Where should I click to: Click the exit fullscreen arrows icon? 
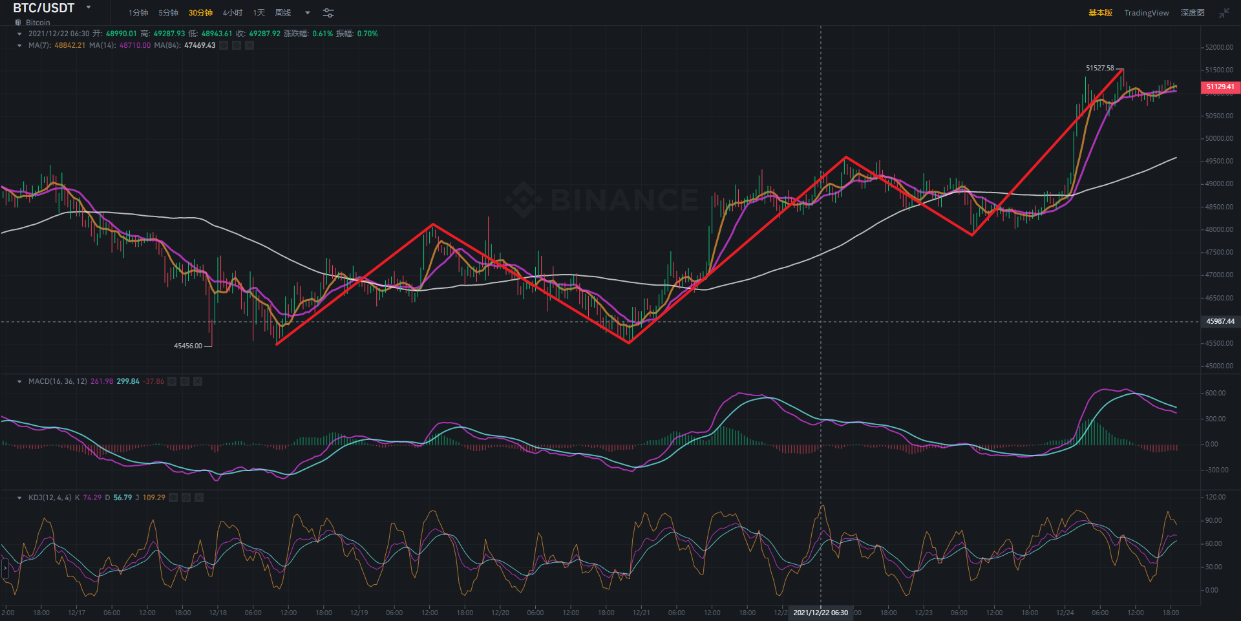(x=1224, y=13)
